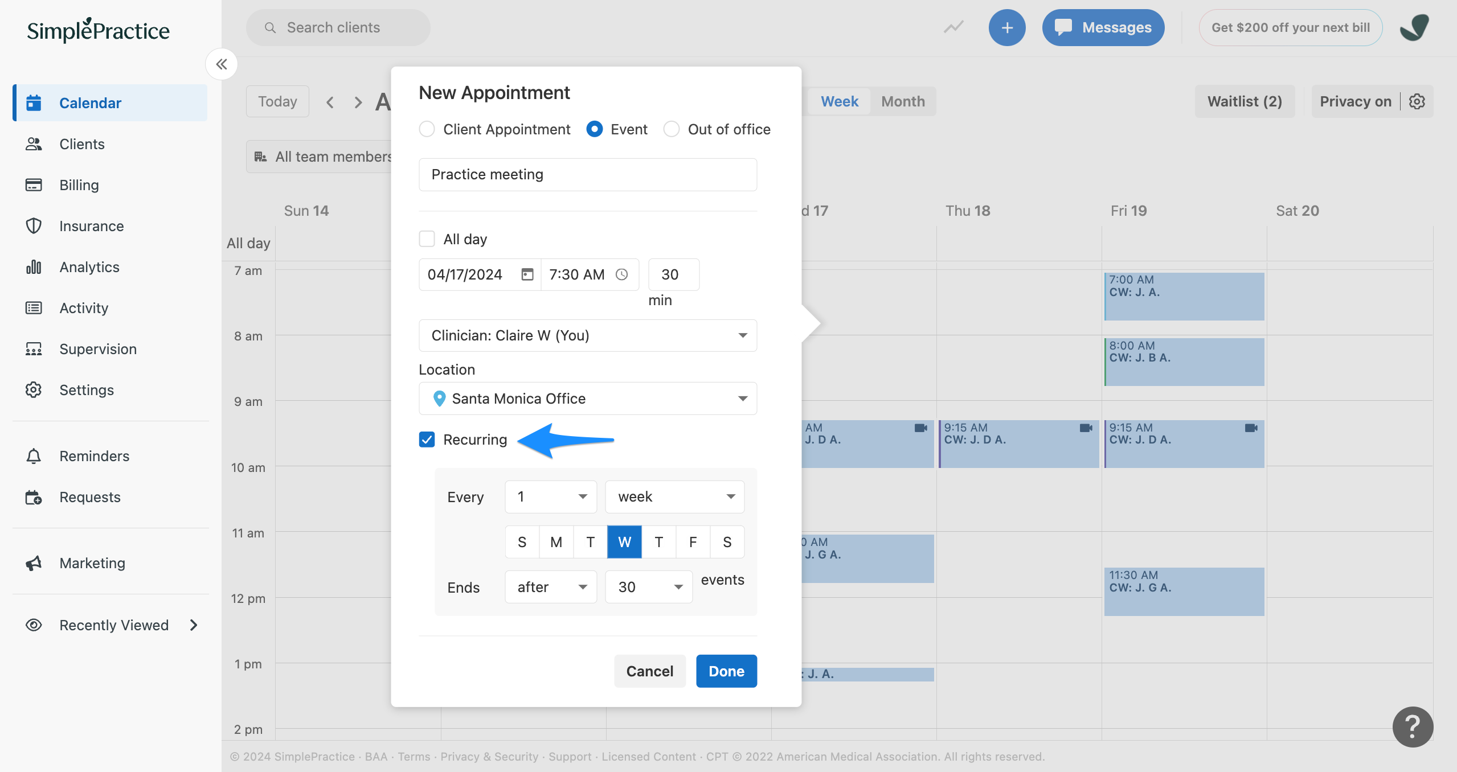
Task: Open the analytics trend line icon
Action: (x=953, y=27)
